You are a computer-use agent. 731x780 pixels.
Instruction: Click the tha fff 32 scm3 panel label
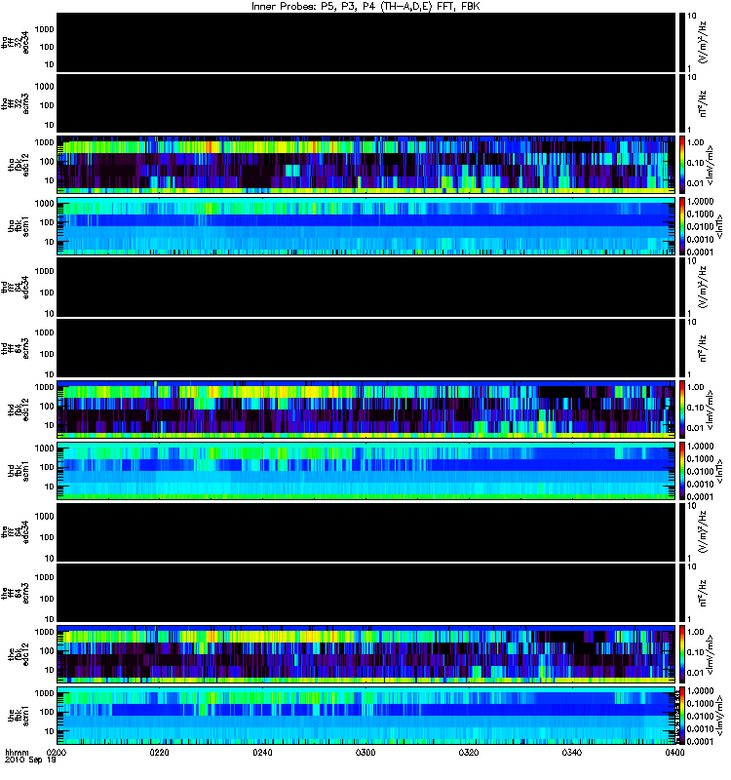(16, 103)
